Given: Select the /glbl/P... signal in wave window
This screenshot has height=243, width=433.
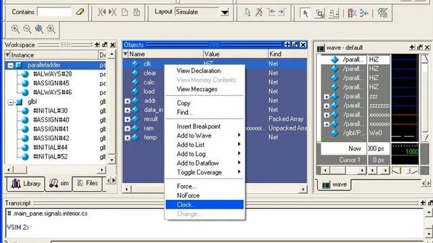Looking at the screenshot, I should click(x=354, y=133).
